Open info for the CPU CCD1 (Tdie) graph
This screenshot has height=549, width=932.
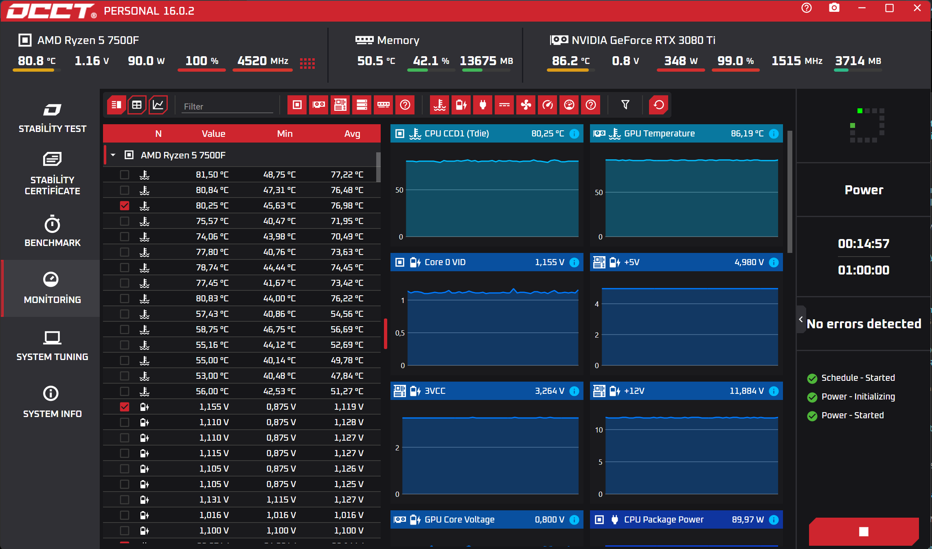pos(575,134)
